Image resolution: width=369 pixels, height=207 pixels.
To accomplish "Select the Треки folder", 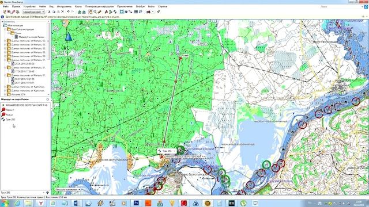I will pos(18,33).
